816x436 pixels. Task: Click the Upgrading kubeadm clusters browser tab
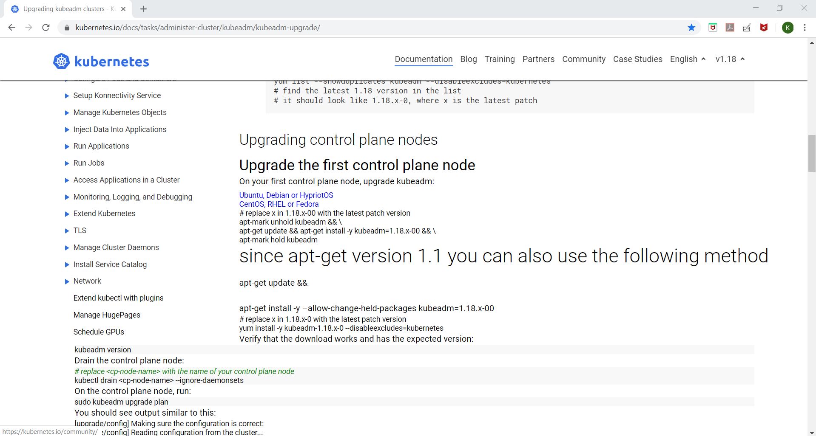[x=68, y=9]
